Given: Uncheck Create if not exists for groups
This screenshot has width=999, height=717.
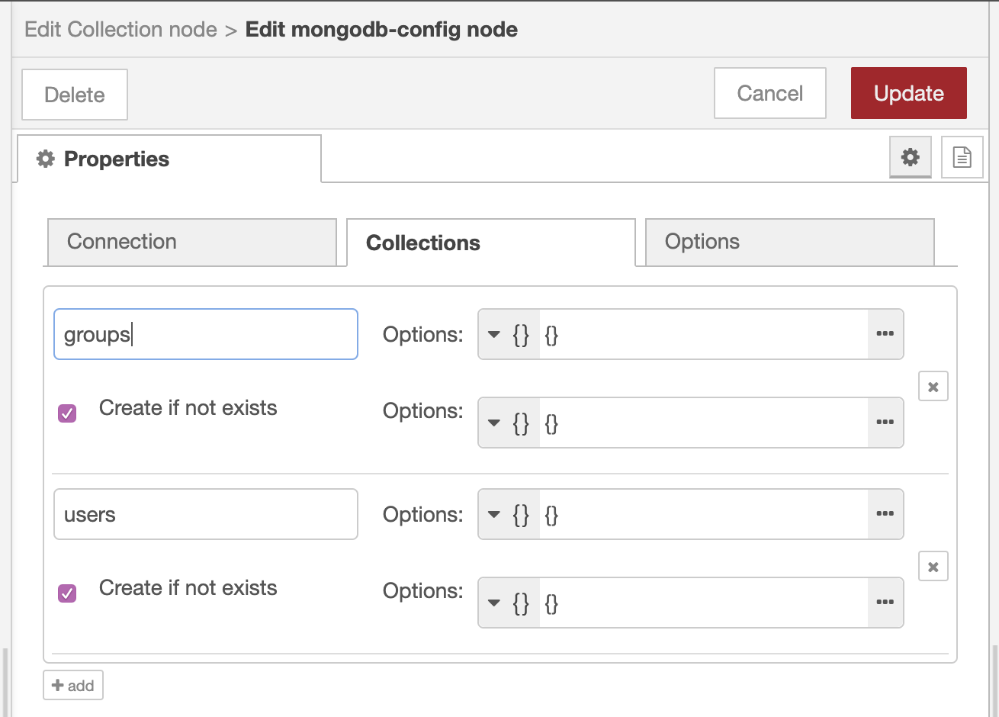Looking at the screenshot, I should pos(67,413).
